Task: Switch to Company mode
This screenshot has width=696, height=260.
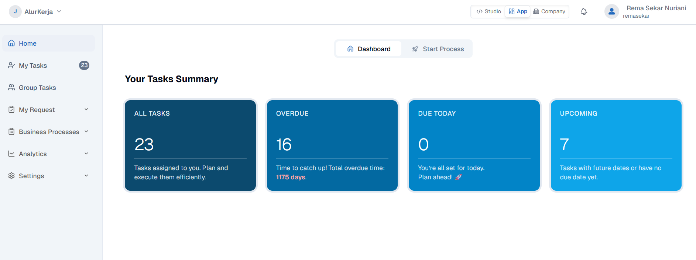Action: click(x=549, y=12)
